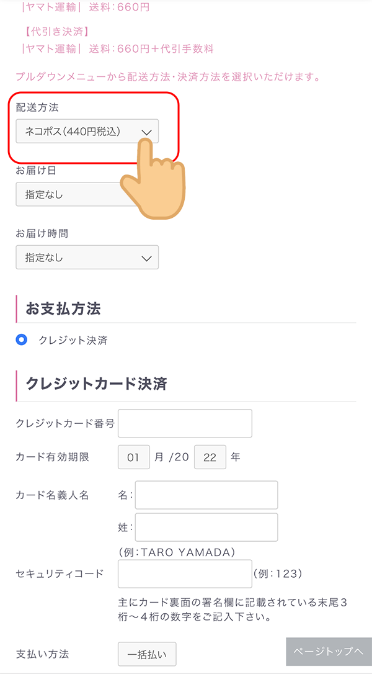This screenshot has width=372, height=674.
Task: Click the chevron arrow in 配送方法 dropdown
Action: (x=147, y=132)
